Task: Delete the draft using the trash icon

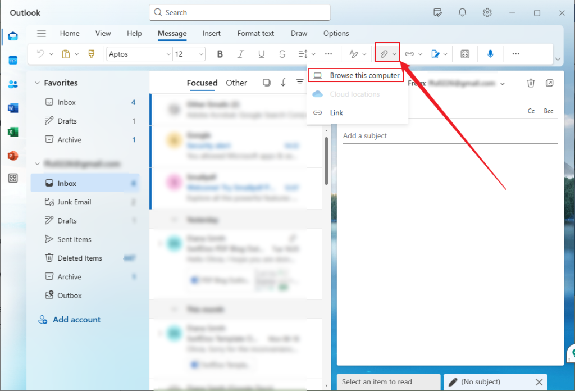Action: (x=531, y=83)
